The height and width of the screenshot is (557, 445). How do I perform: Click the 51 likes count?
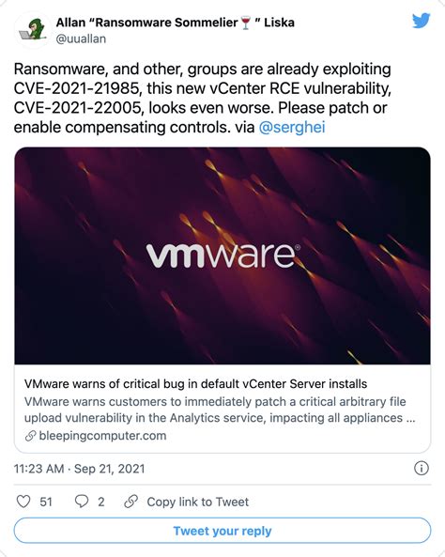46,502
